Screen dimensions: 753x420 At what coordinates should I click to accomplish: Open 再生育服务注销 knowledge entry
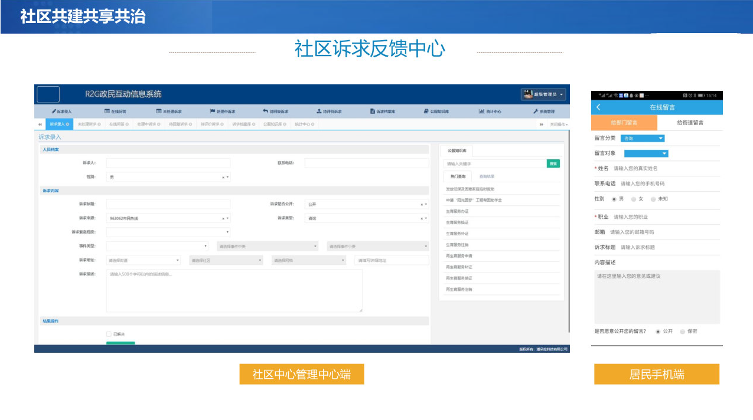point(459,290)
